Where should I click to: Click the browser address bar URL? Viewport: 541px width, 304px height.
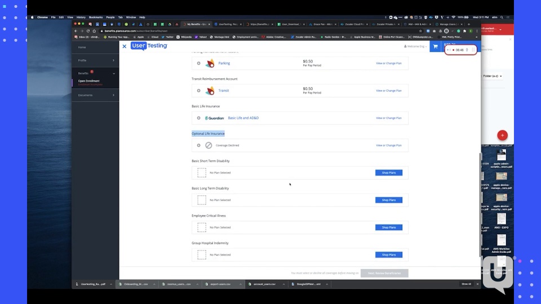click(136, 31)
